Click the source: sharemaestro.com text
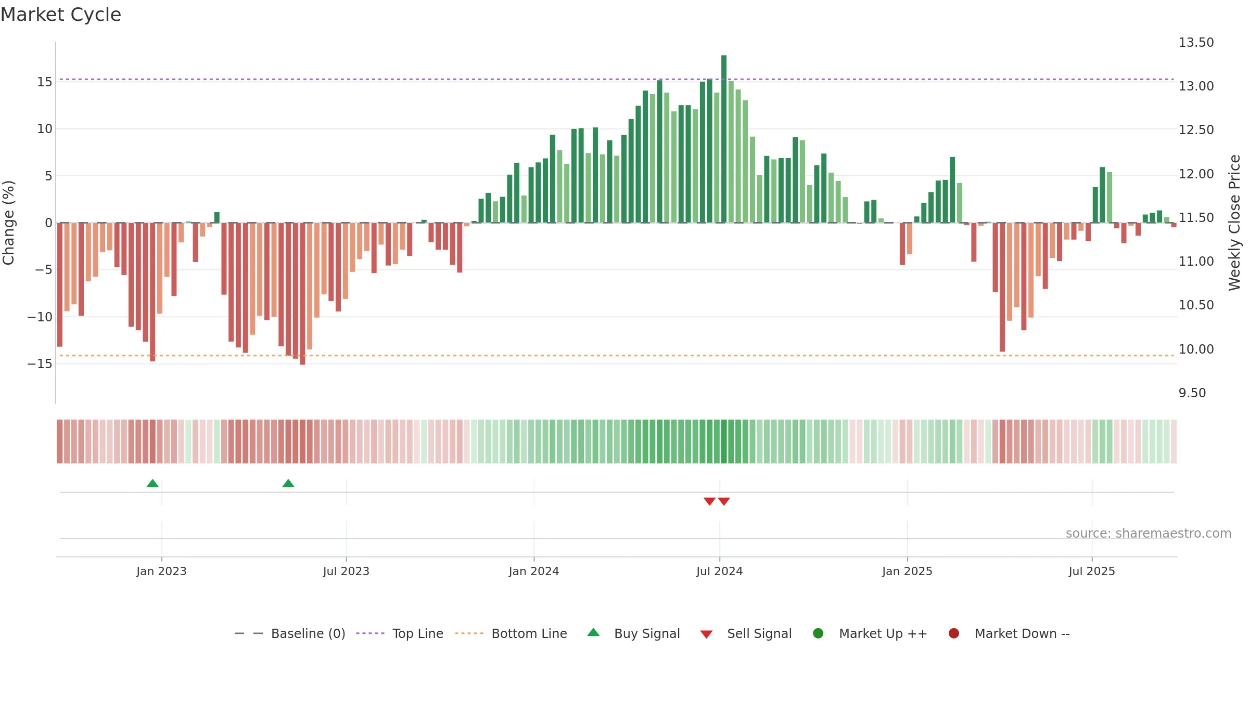Screen dimensions: 1249x702 (1149, 533)
